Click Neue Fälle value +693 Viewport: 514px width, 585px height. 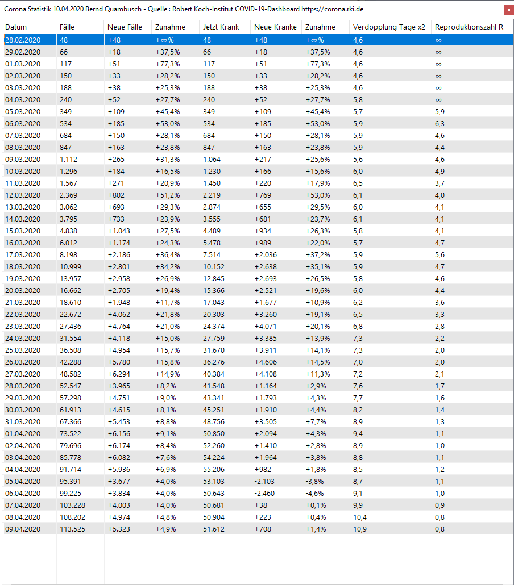click(116, 207)
